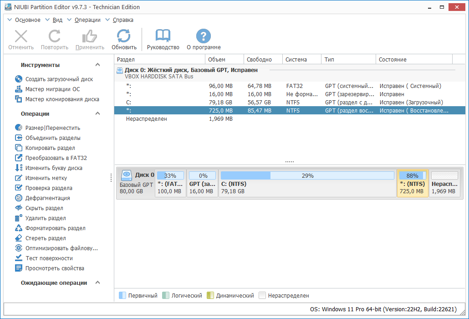Choose Размер|Переместить operation

[52, 128]
